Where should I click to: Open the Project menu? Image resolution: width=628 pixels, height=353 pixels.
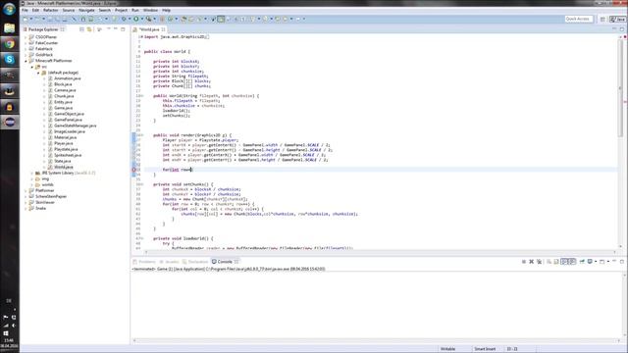point(121,10)
